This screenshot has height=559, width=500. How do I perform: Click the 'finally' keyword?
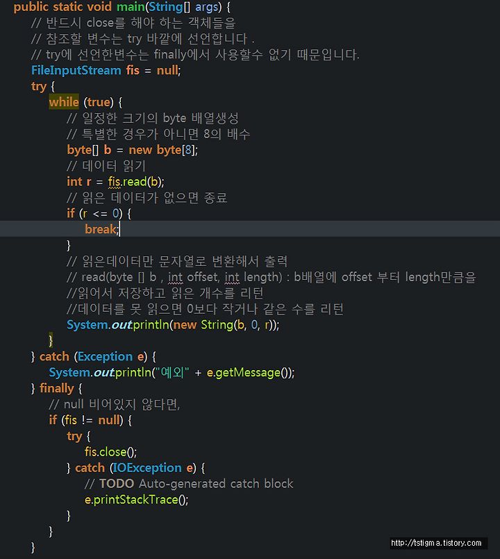click(x=57, y=388)
